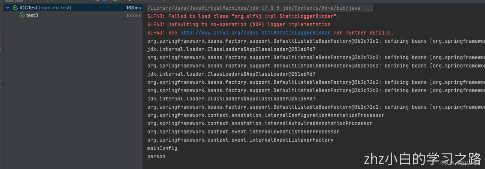
Task: Collapse the IOCTest tree node chevron
Action: click(7, 7)
